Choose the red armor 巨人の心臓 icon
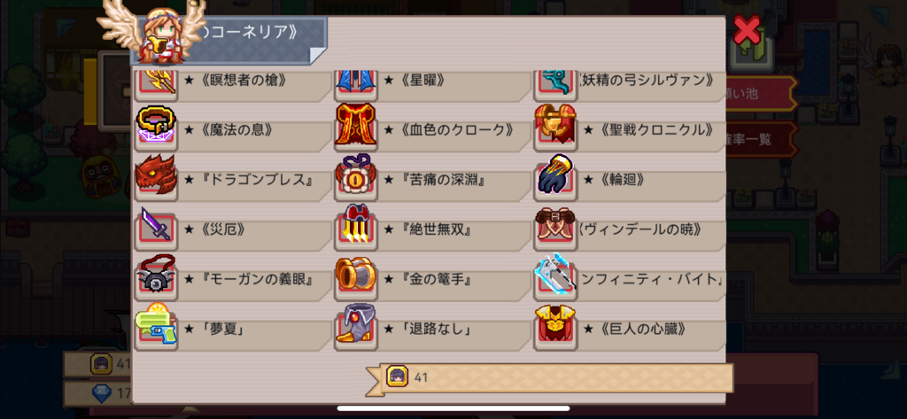The height and width of the screenshot is (419, 907). click(554, 325)
